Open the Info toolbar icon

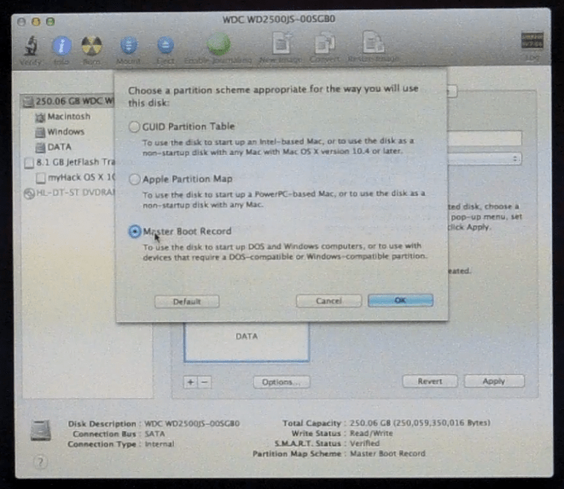[x=61, y=46]
